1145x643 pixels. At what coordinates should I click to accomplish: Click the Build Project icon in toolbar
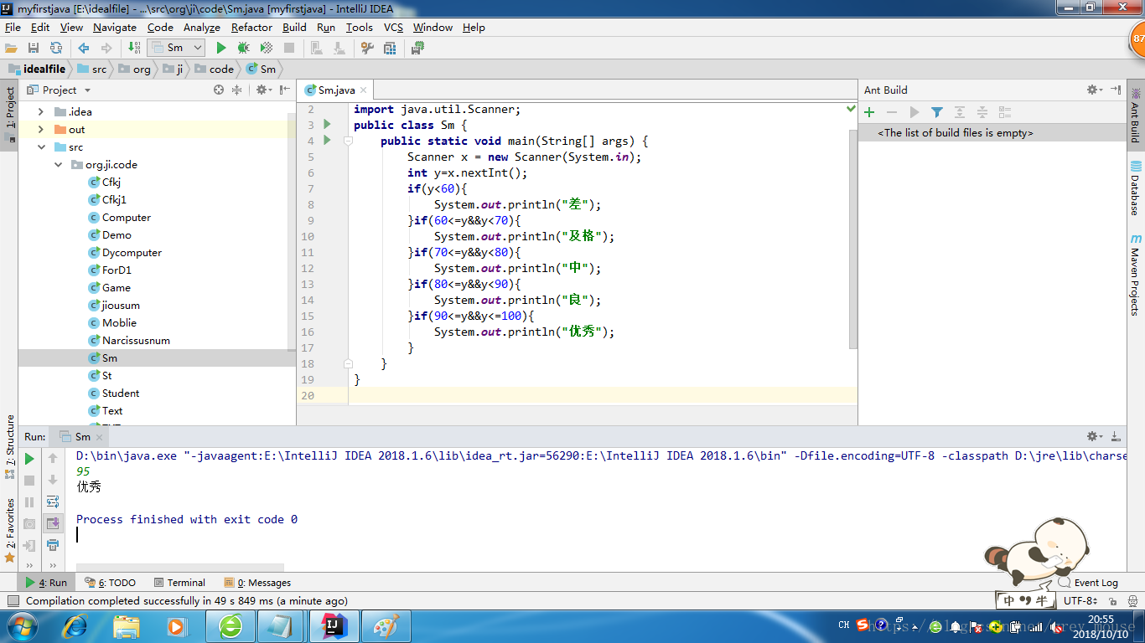point(134,48)
